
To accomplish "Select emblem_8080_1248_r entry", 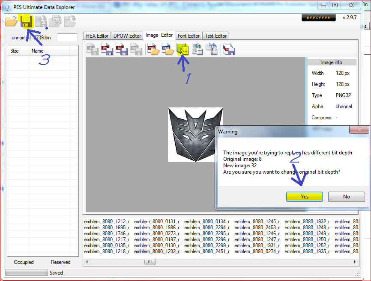I will 307,228.
